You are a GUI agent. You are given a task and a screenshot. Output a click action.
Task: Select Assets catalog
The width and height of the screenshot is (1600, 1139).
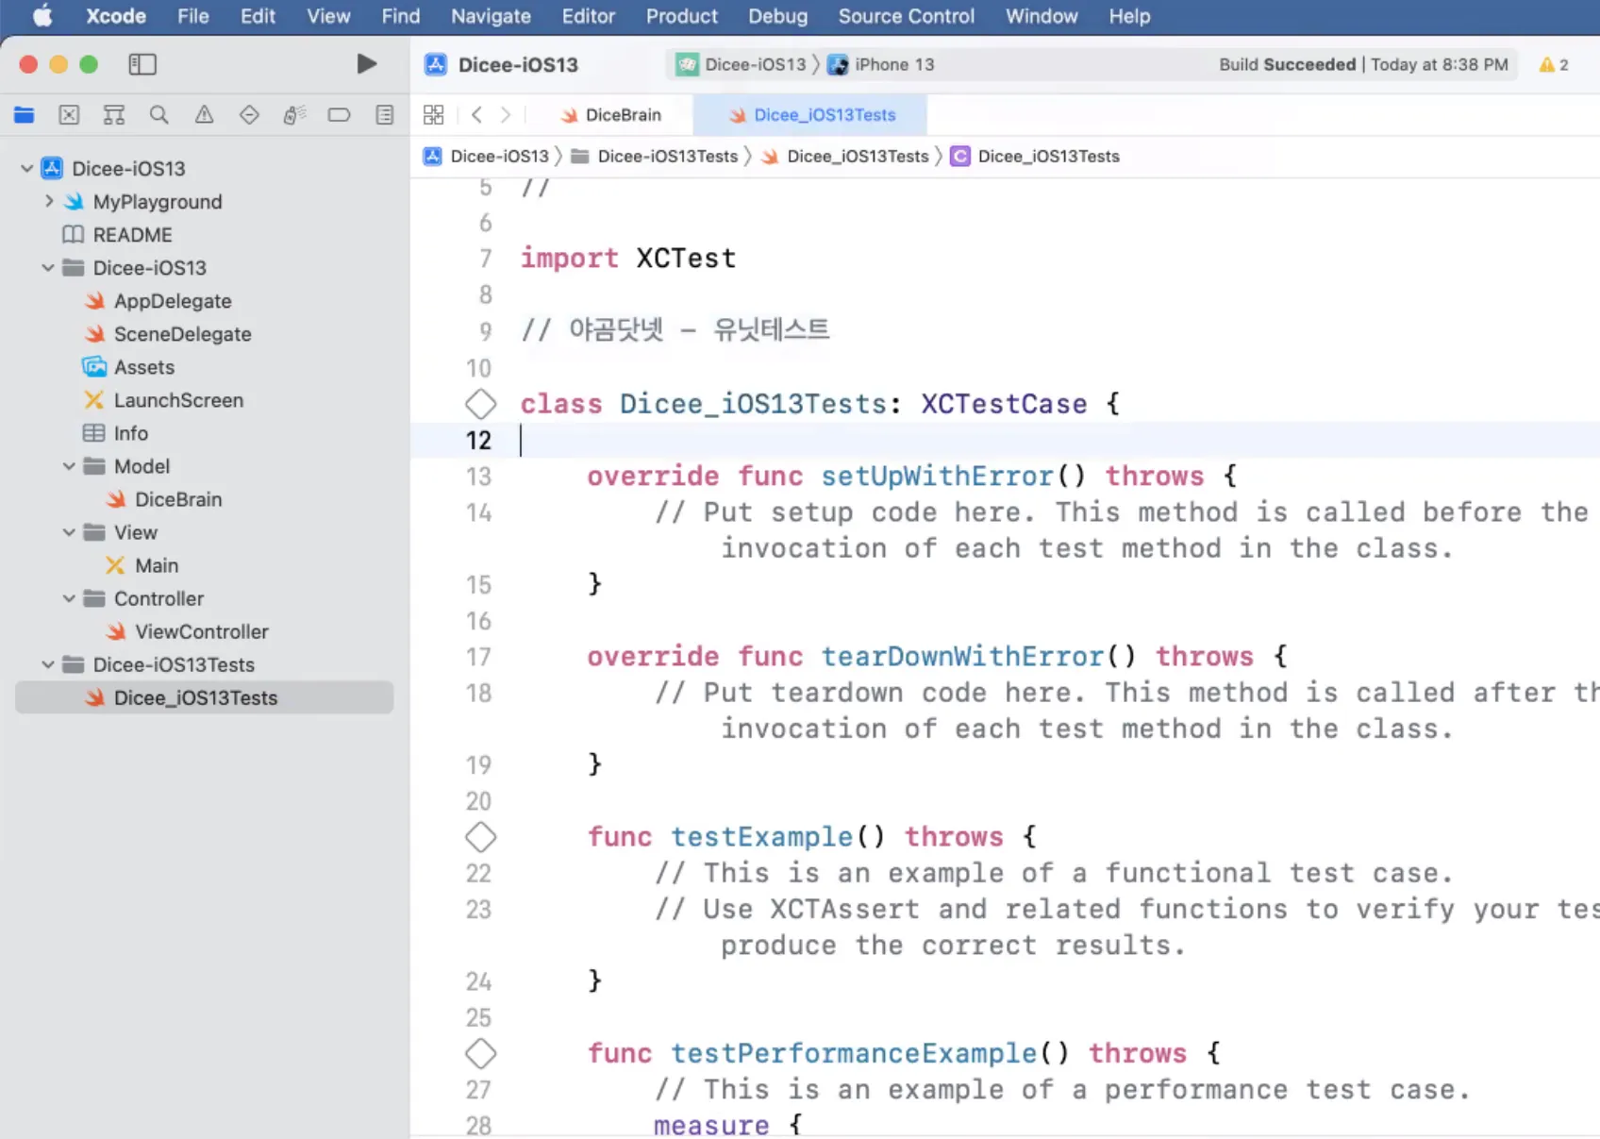pos(144,367)
